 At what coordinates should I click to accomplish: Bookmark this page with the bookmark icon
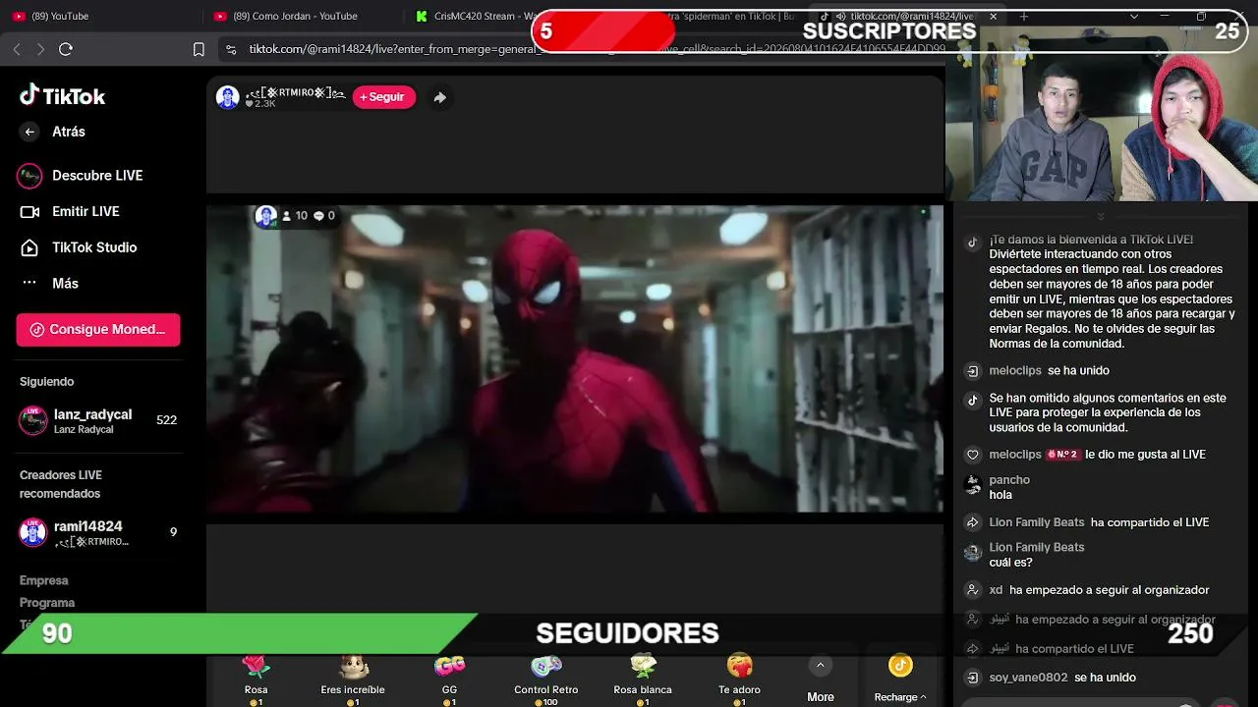tap(199, 49)
